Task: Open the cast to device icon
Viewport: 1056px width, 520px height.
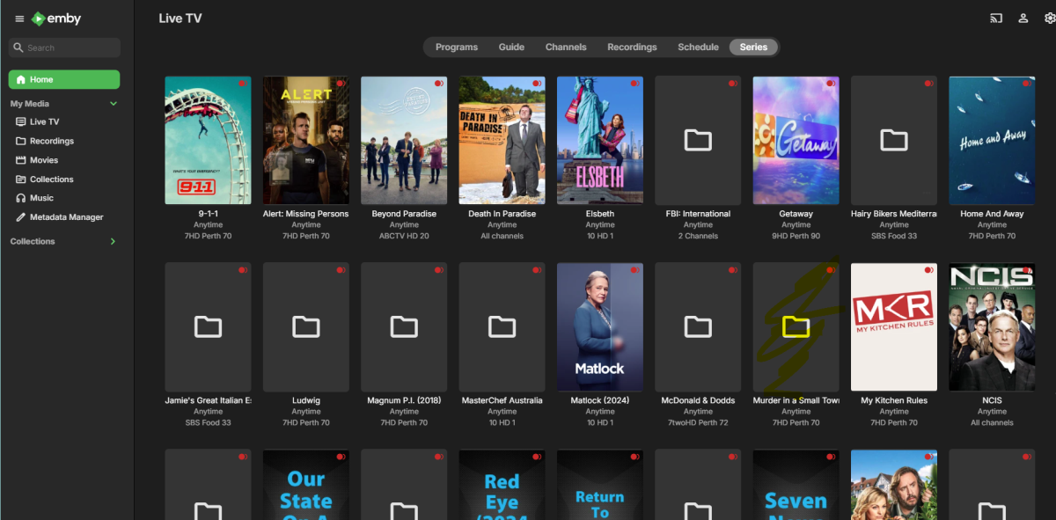Action: [996, 18]
